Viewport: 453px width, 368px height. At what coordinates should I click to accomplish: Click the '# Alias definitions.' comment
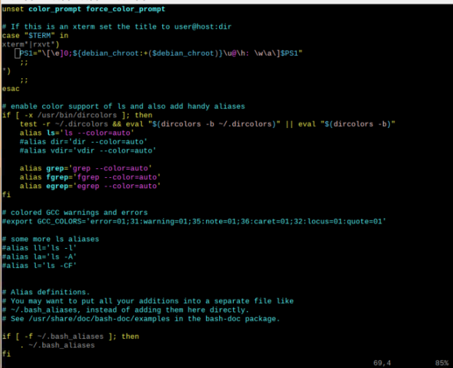[x=46, y=292]
